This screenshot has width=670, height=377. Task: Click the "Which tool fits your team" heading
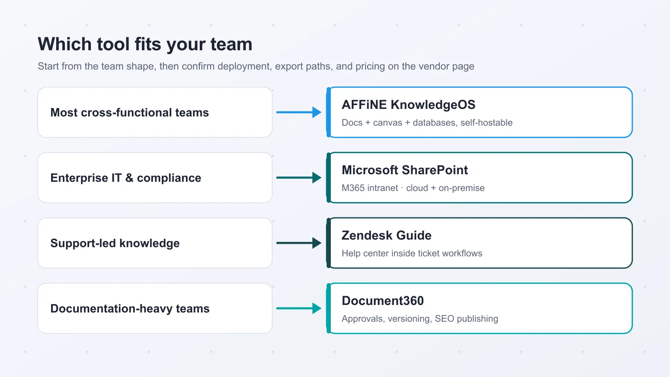point(145,44)
